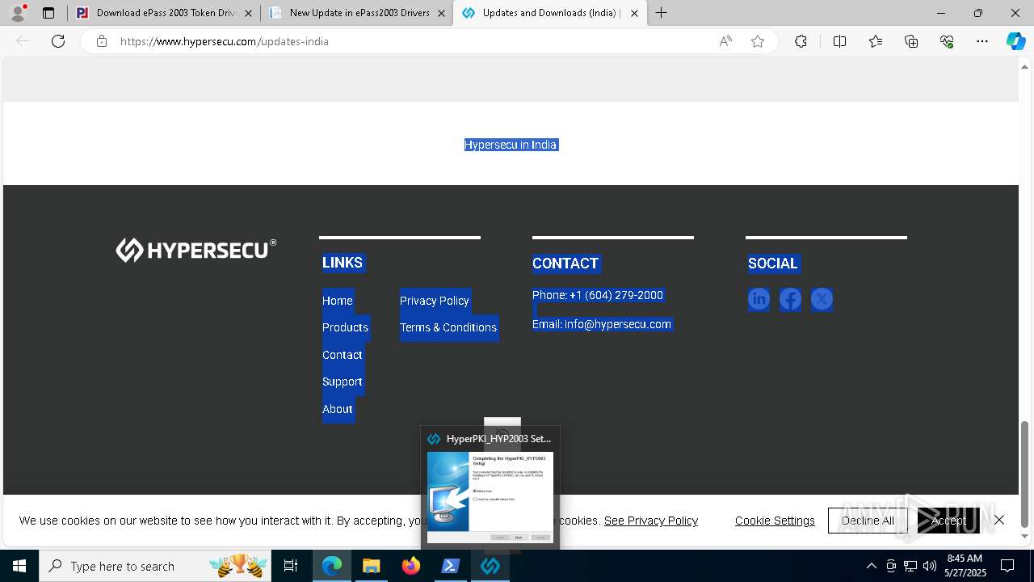Open the taskbar clock and date
Screen dimensions: 1034x582
(x=965, y=566)
